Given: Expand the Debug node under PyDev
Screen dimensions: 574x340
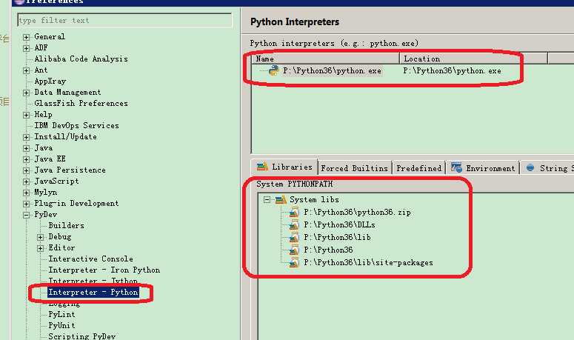Looking at the screenshot, I should (41, 237).
